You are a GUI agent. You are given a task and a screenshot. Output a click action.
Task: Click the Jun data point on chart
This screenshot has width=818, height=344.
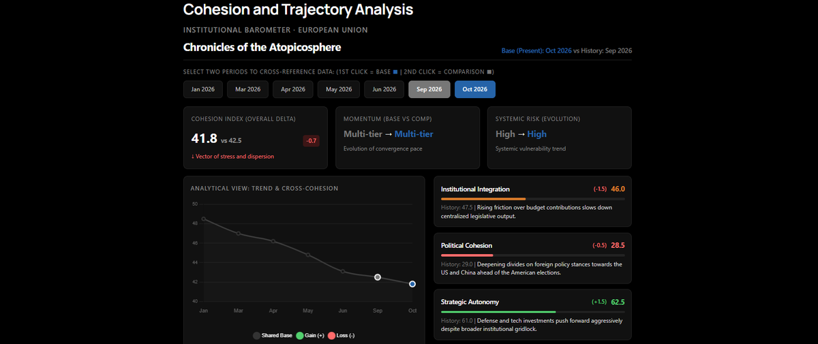click(343, 271)
